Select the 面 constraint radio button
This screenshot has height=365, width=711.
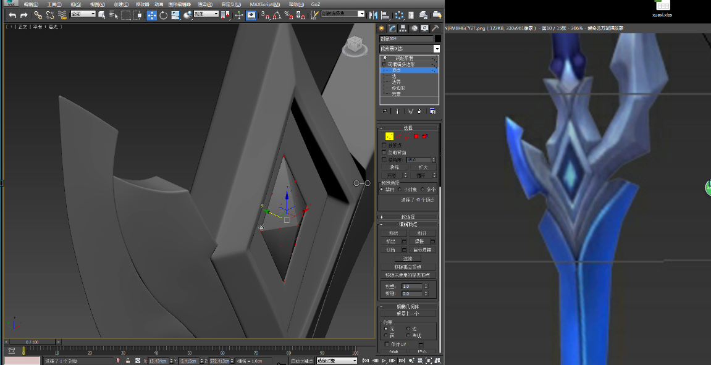pos(386,335)
